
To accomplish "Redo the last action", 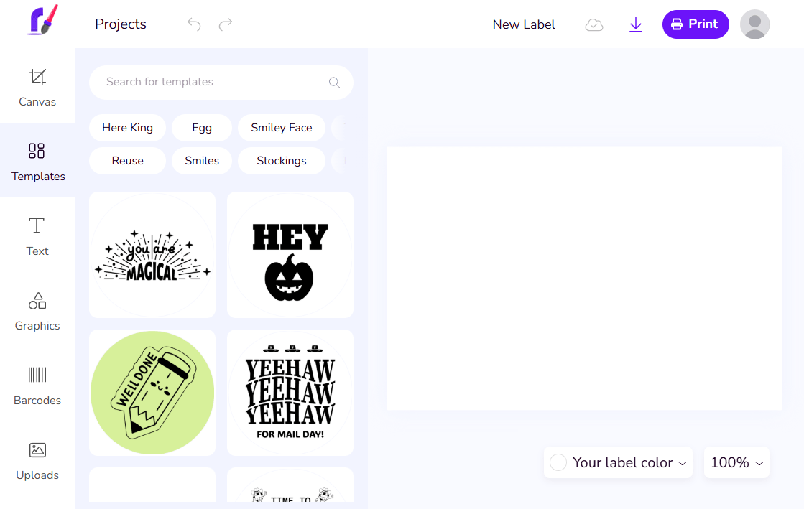I will click(226, 24).
